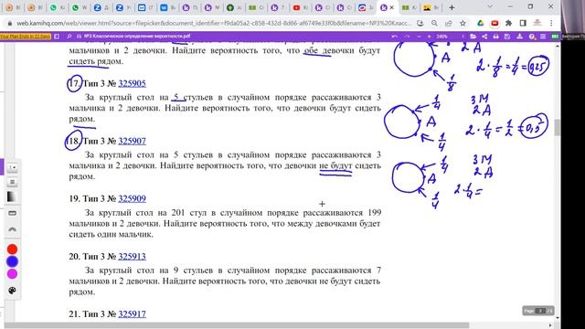The width and height of the screenshot is (585, 329).
Task: Open problem link 325909
Action: pos(132,198)
